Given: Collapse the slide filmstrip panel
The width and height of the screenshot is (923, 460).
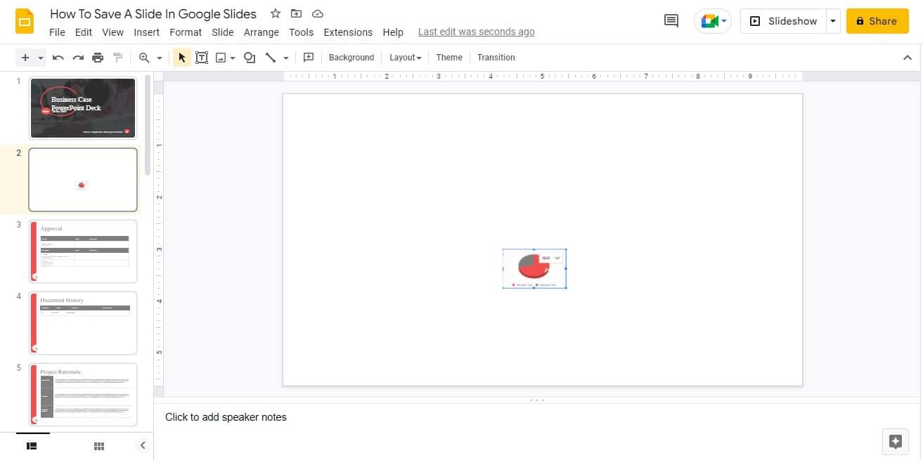Looking at the screenshot, I should pos(143,445).
